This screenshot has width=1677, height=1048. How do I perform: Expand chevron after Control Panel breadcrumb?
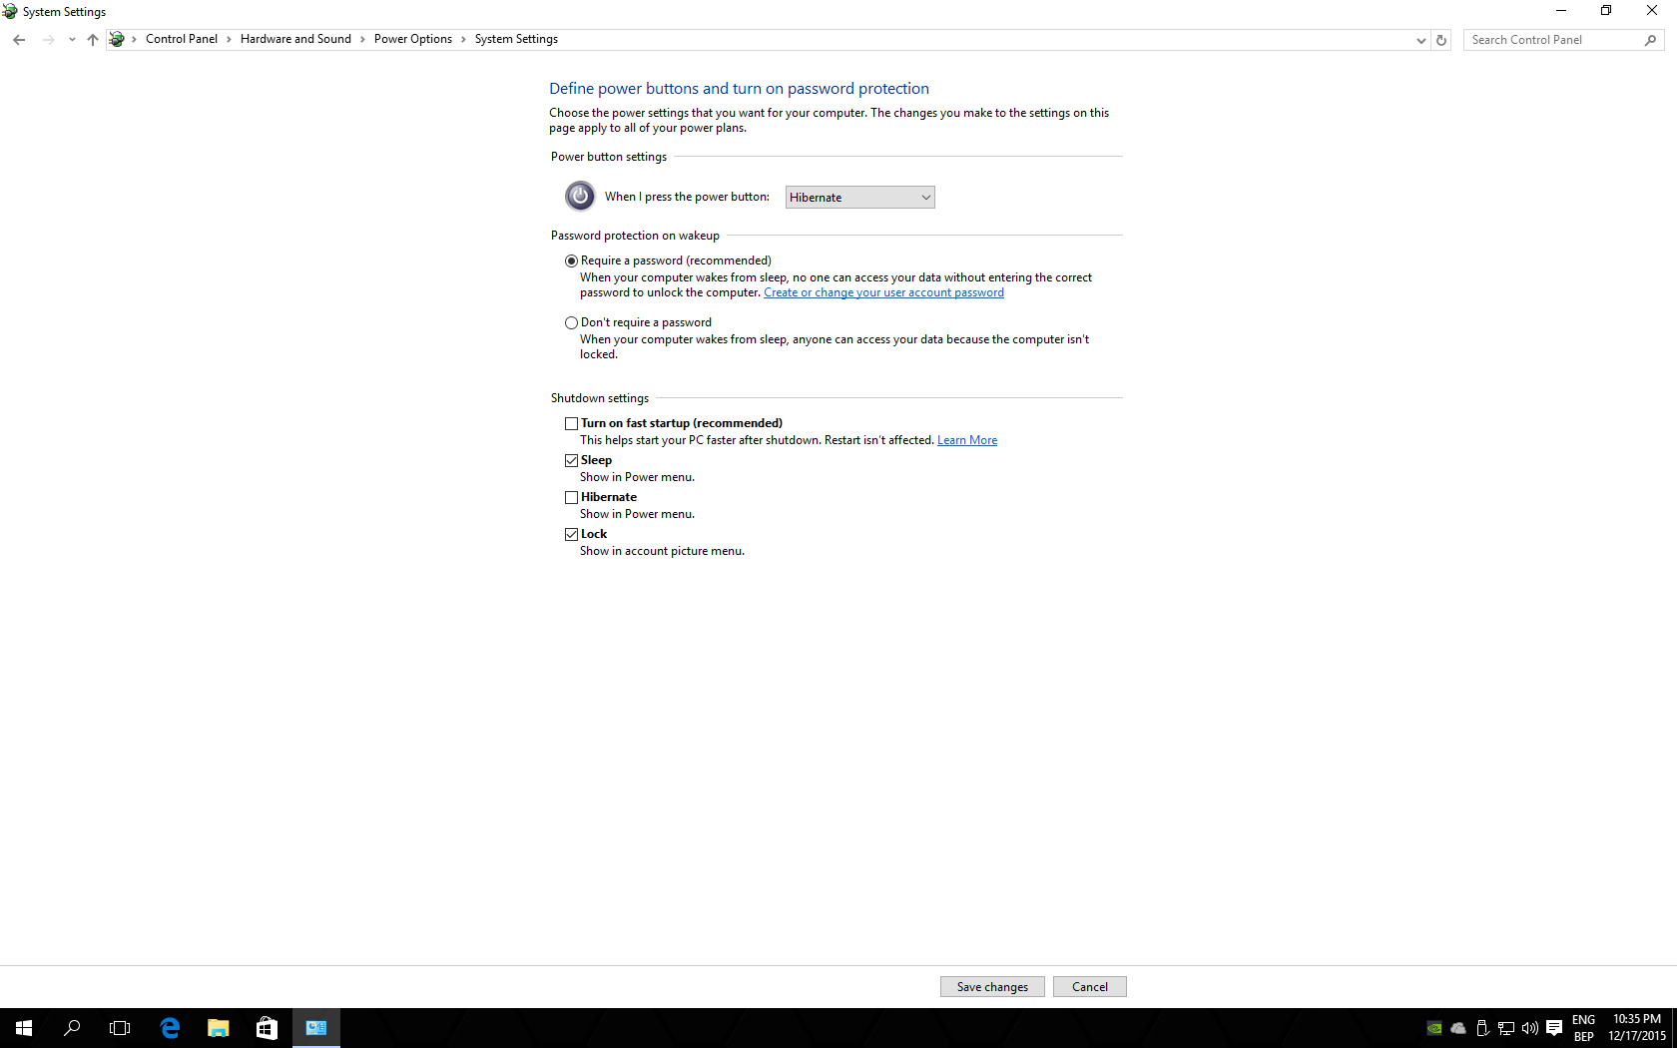229,40
